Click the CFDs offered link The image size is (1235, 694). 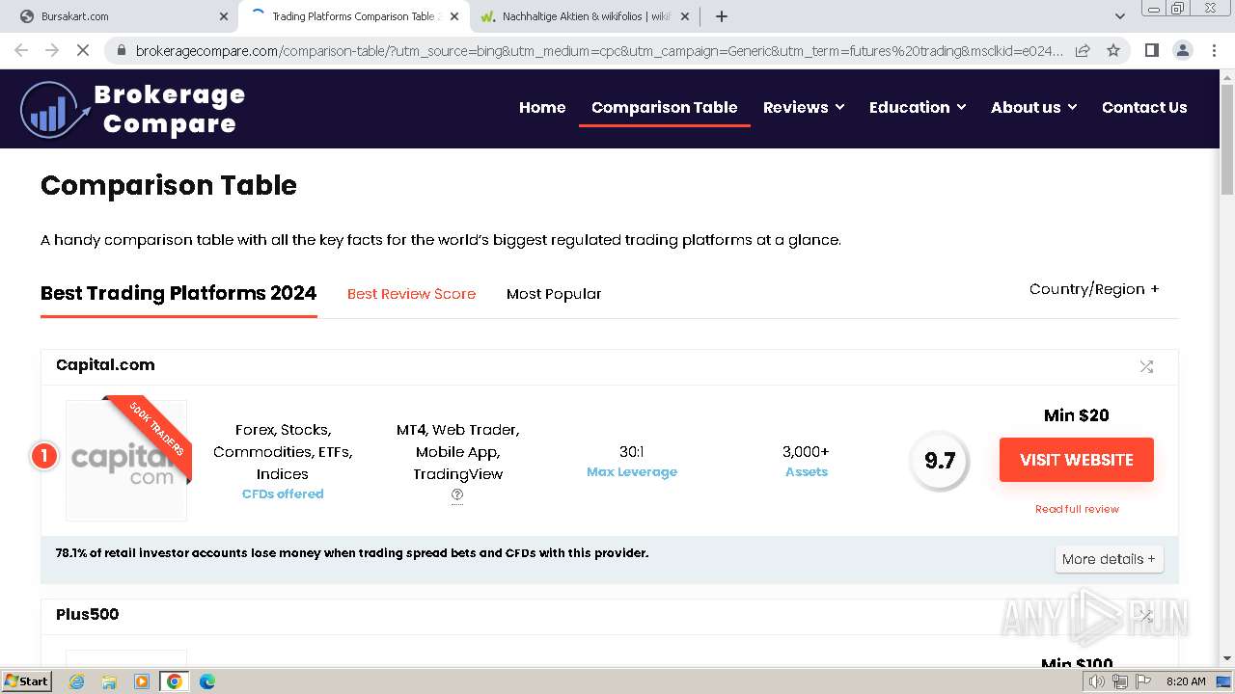pos(283,494)
